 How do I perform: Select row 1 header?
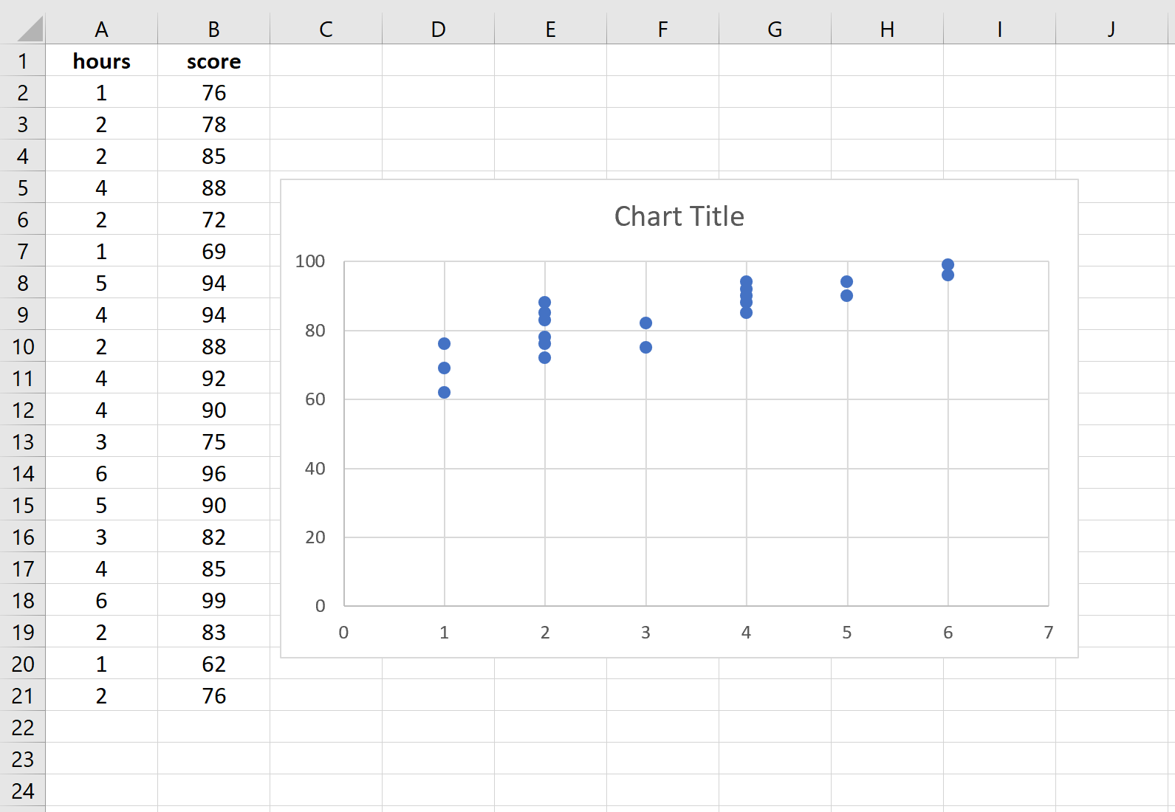22,61
